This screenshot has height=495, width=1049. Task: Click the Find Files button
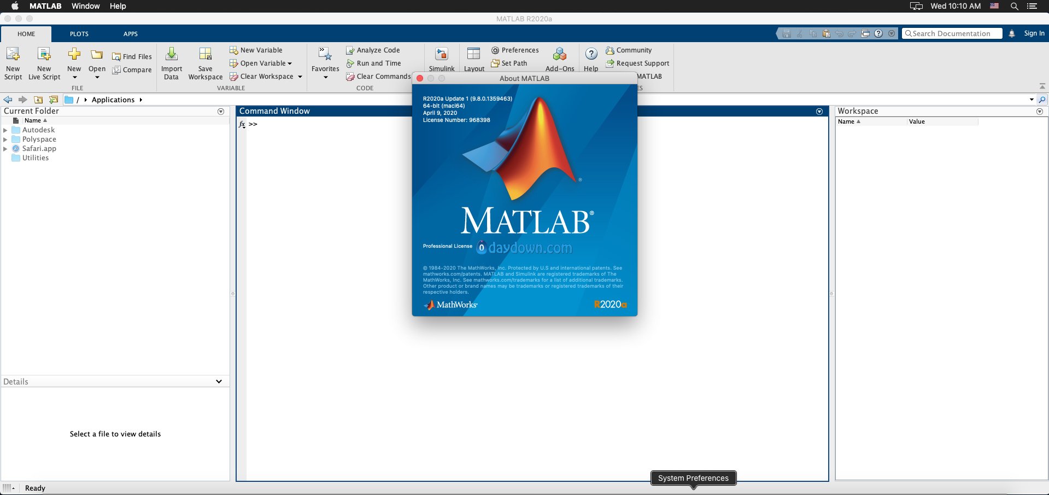[x=132, y=56]
